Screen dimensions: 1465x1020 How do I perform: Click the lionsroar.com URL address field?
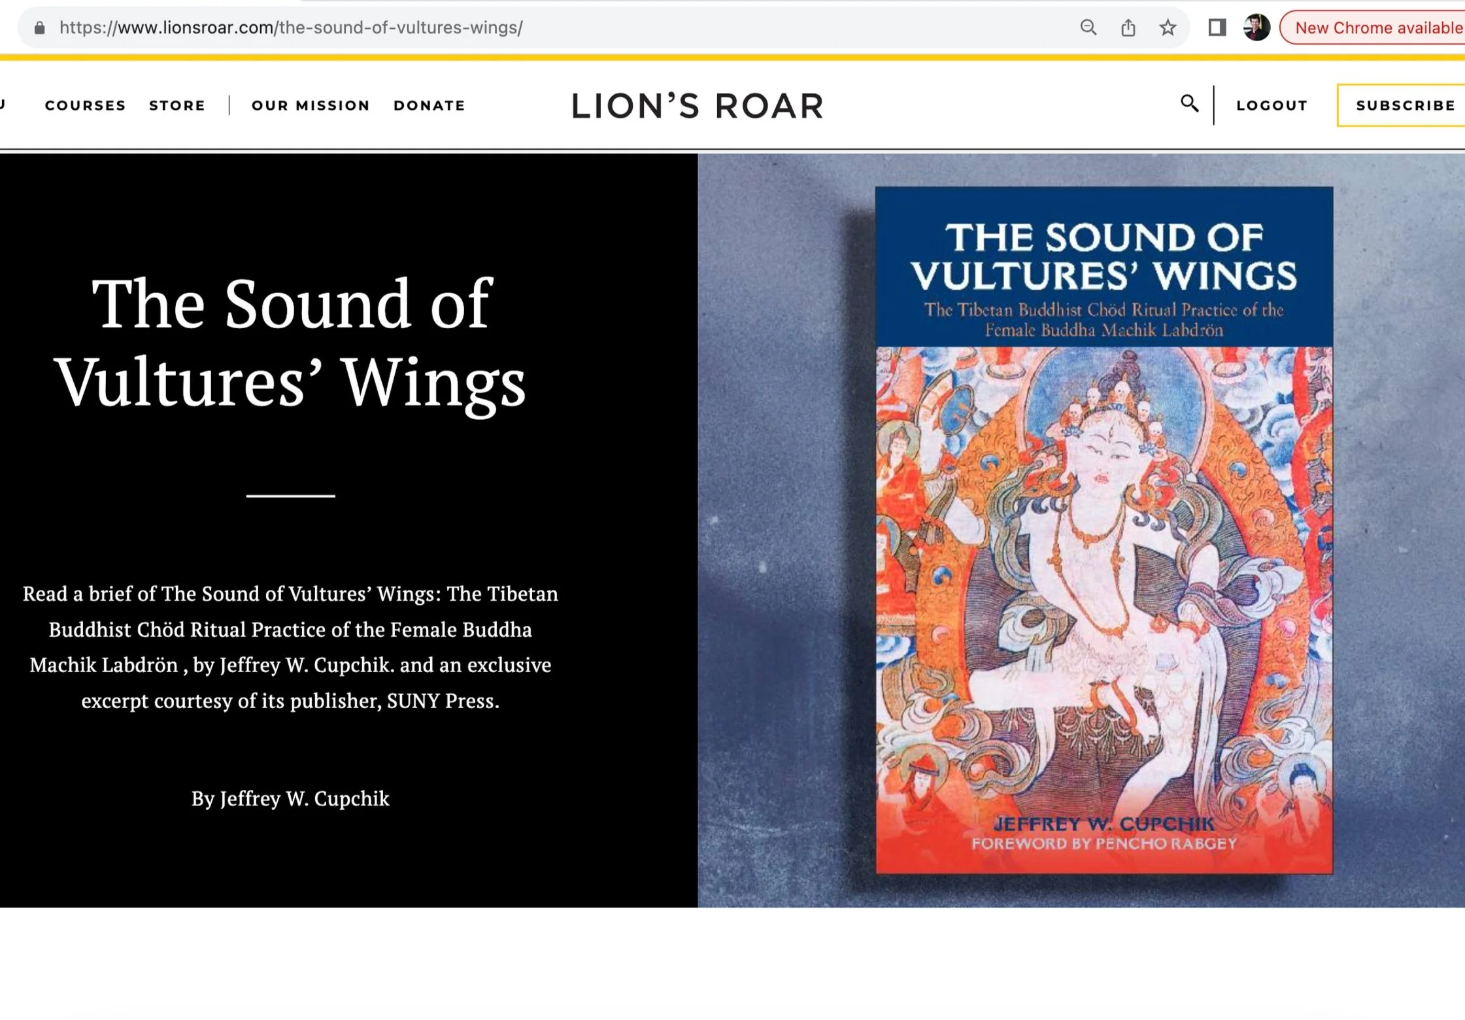coord(291,27)
